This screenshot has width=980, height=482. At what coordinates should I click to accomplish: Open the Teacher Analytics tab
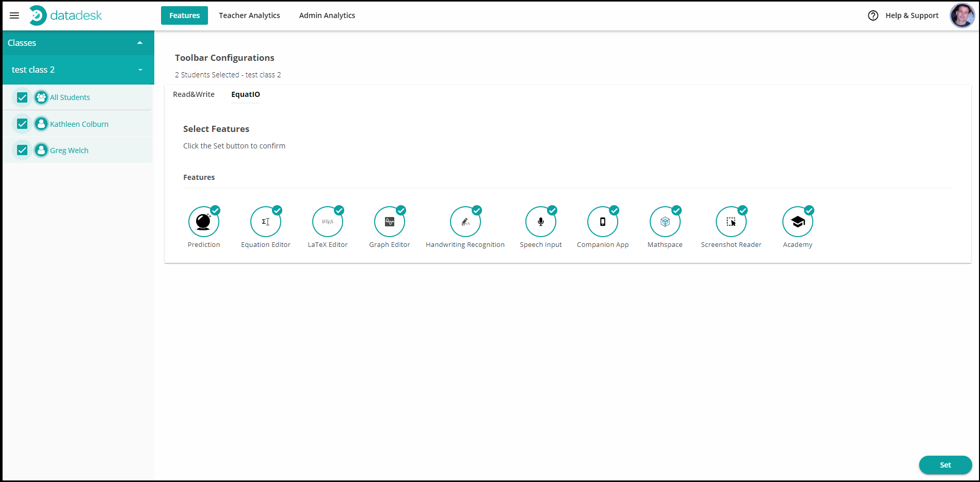tap(249, 15)
